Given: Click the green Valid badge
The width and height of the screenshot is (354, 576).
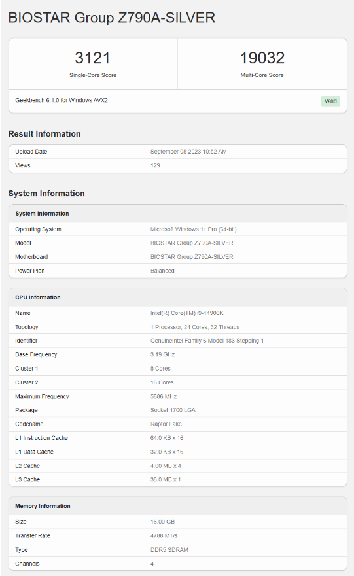Looking at the screenshot, I should click(x=330, y=101).
